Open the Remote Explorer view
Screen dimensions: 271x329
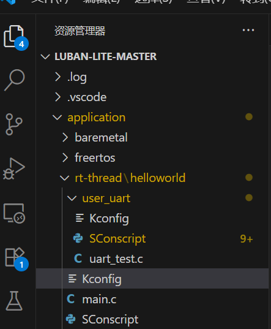[14, 213]
